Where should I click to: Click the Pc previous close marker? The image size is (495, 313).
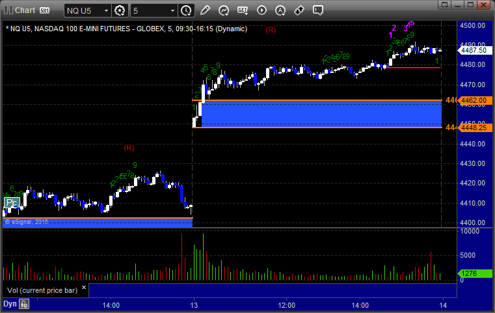[x=12, y=202]
